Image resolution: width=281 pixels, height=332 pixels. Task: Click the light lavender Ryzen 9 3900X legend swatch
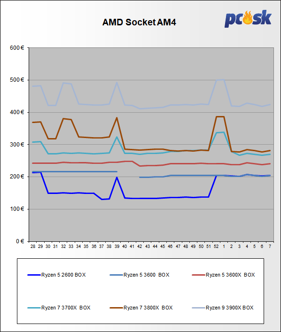(198, 308)
